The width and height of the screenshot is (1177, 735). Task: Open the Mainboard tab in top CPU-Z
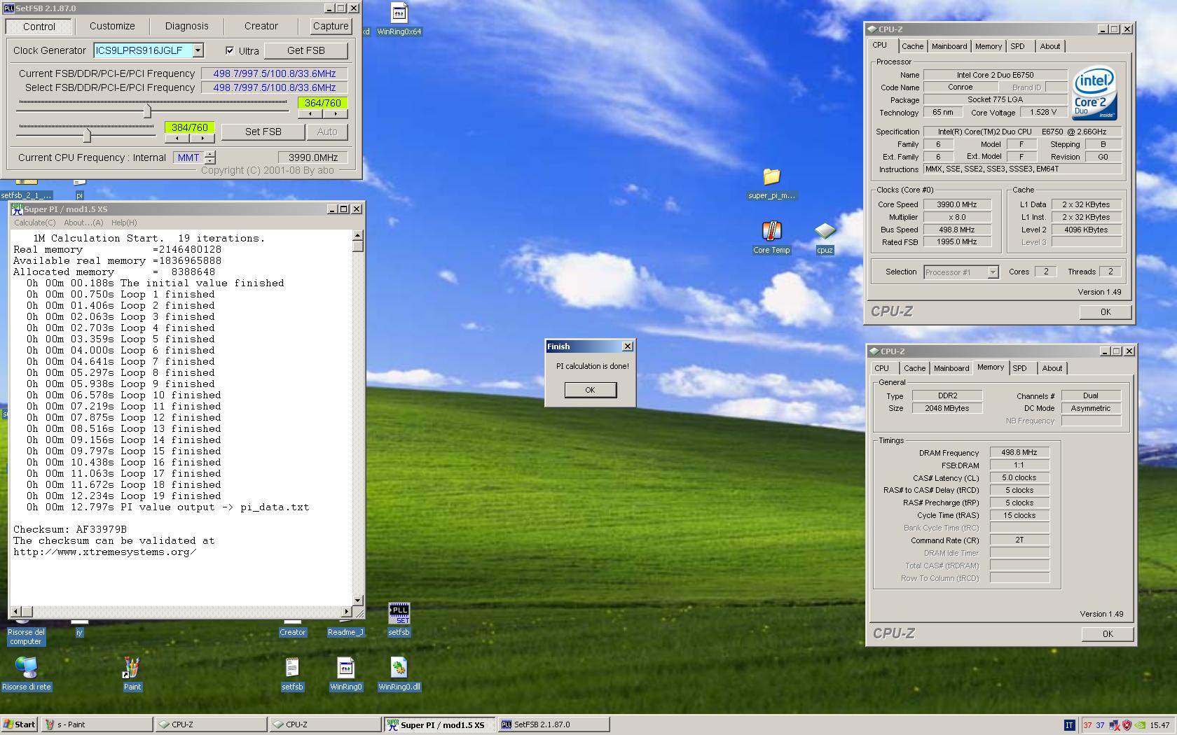[949, 46]
